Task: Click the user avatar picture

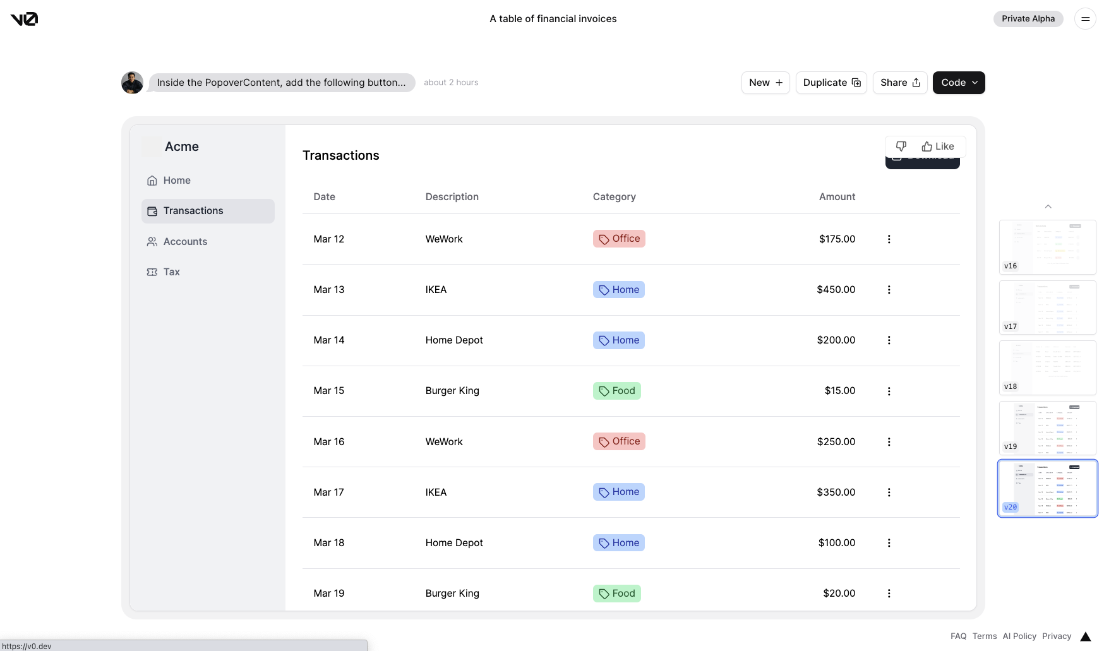Action: point(132,83)
